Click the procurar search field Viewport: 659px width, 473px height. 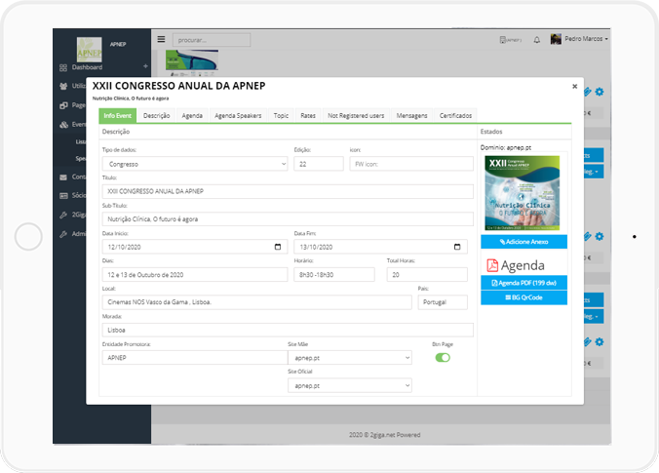[212, 40]
